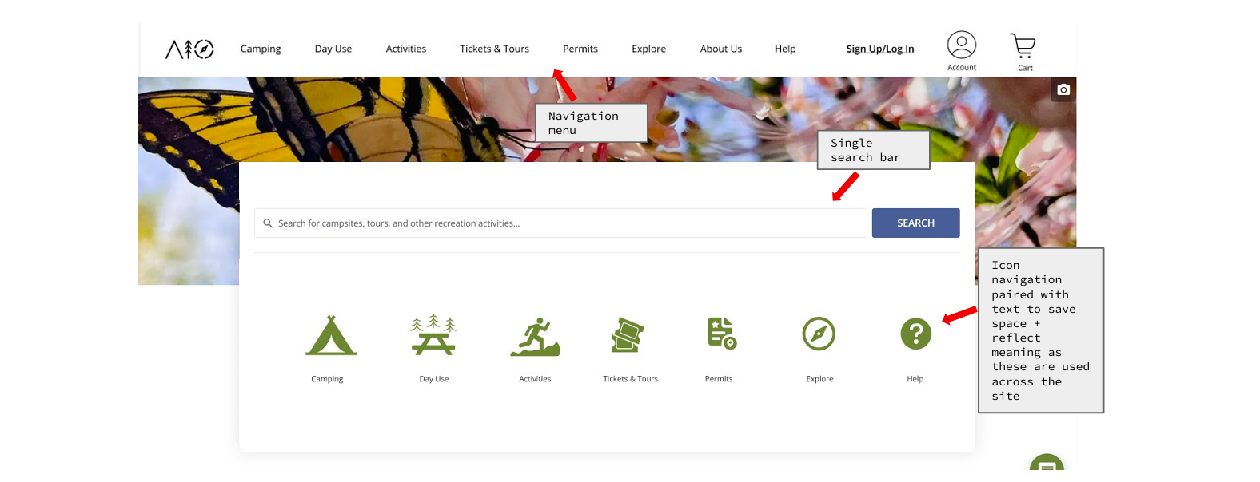Viewport: 1260px width, 482px height.
Task: Open Explore in navigation menu
Action: (648, 49)
